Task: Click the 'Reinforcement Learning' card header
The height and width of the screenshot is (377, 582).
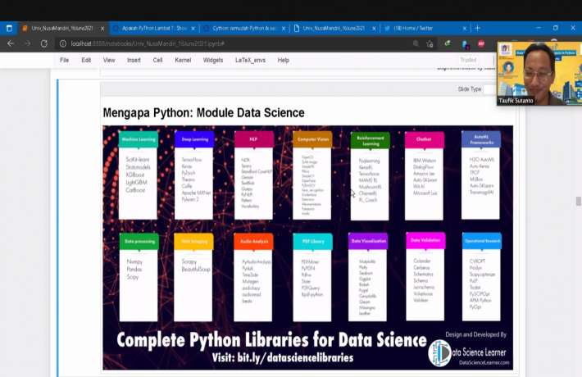Action: 370,140
